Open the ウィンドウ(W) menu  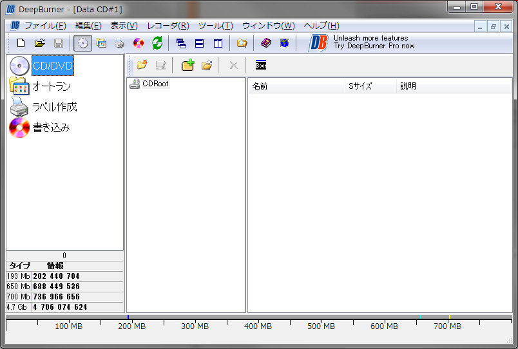[x=269, y=26]
